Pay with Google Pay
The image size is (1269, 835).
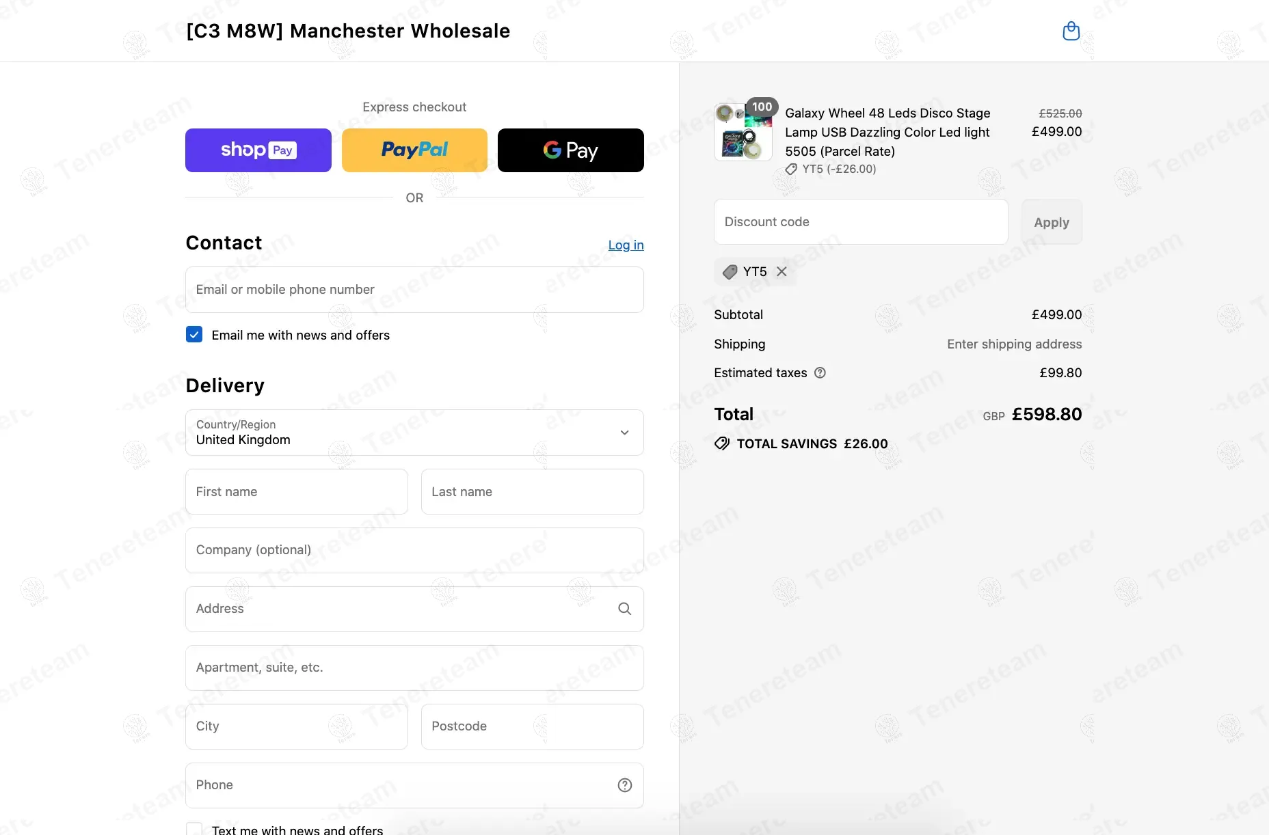tap(571, 150)
